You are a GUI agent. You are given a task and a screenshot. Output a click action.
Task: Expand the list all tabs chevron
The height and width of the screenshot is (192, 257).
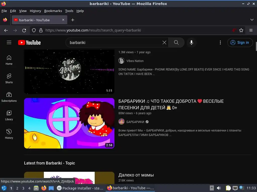[252, 20]
